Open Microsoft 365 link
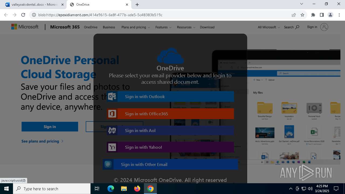The width and height of the screenshot is (345, 194). pyautogui.click(x=65, y=27)
